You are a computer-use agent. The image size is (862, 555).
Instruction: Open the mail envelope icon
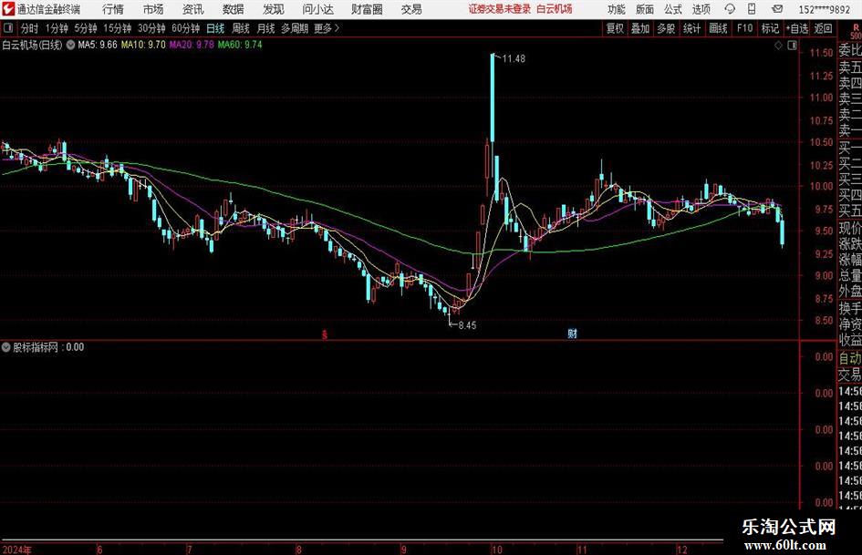777,9
